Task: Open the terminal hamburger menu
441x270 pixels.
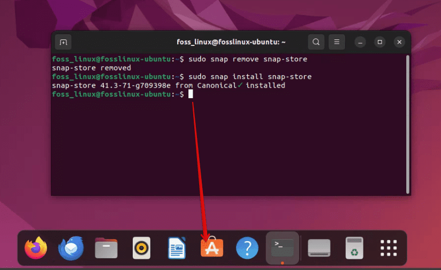Action: (x=337, y=42)
